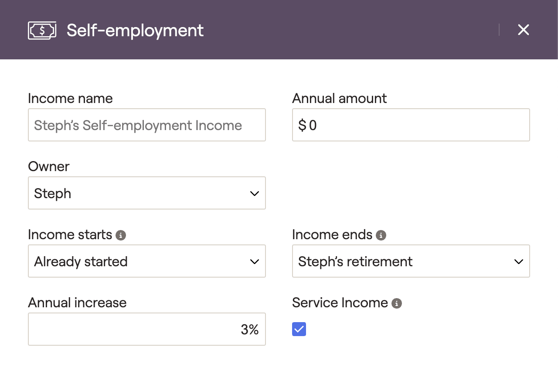
Task: Click the Income name label
Action: pyautogui.click(x=70, y=98)
